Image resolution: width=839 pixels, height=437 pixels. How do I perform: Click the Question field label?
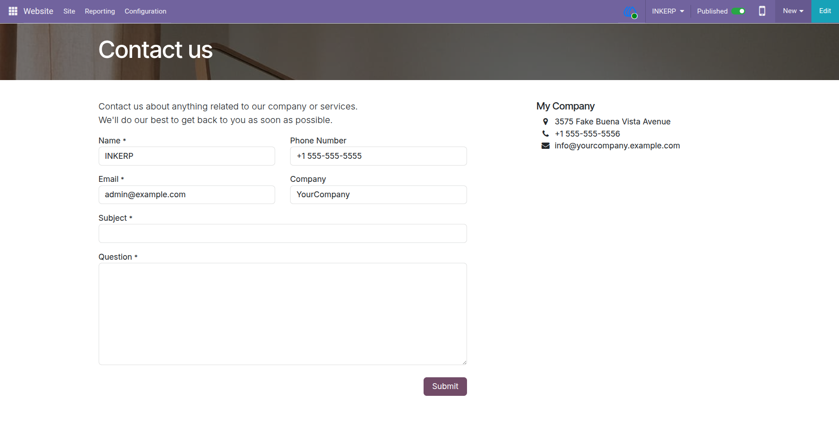(118, 257)
